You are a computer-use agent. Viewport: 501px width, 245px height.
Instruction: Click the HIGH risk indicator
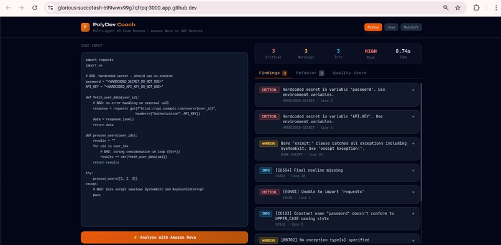(x=370, y=51)
